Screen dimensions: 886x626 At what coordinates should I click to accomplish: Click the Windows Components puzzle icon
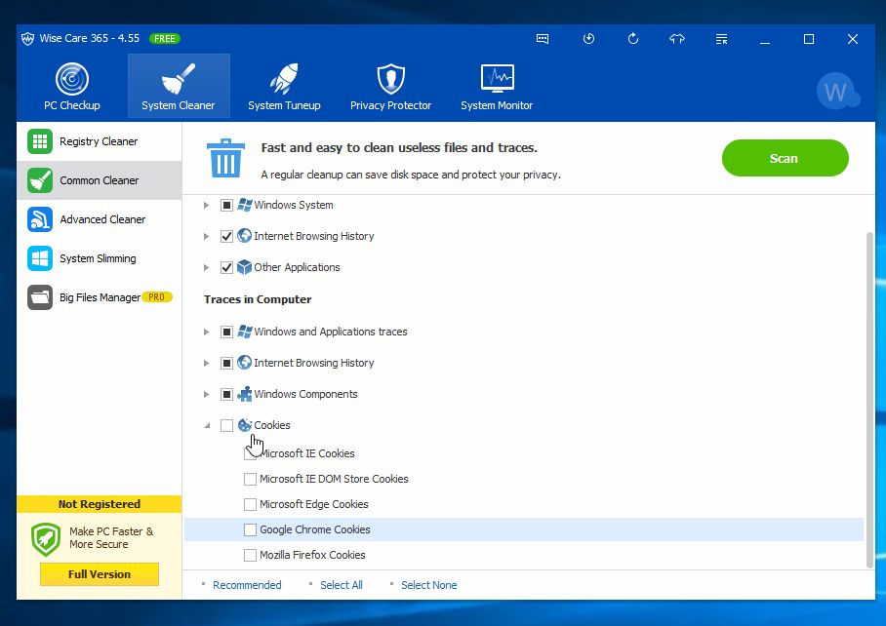(245, 394)
